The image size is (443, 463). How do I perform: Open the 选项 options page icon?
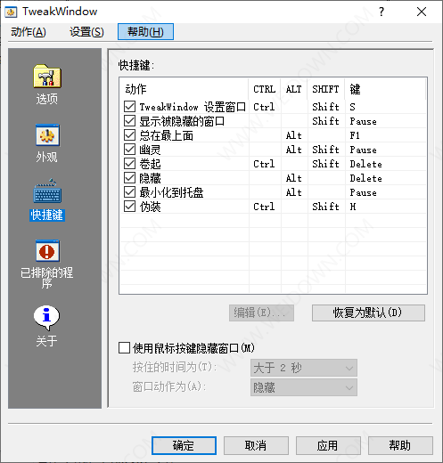coord(47,77)
